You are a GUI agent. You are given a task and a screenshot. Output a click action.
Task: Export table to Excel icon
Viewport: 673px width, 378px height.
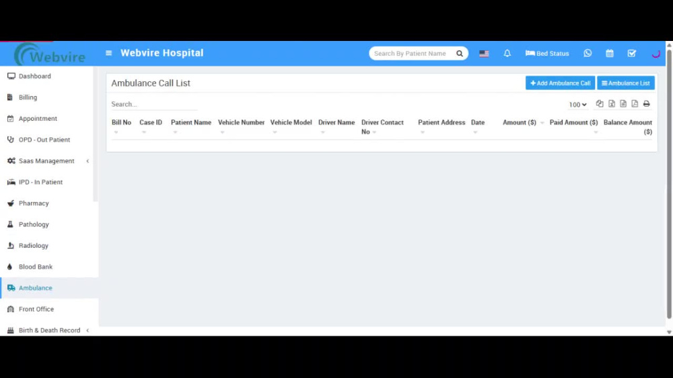click(x=612, y=104)
